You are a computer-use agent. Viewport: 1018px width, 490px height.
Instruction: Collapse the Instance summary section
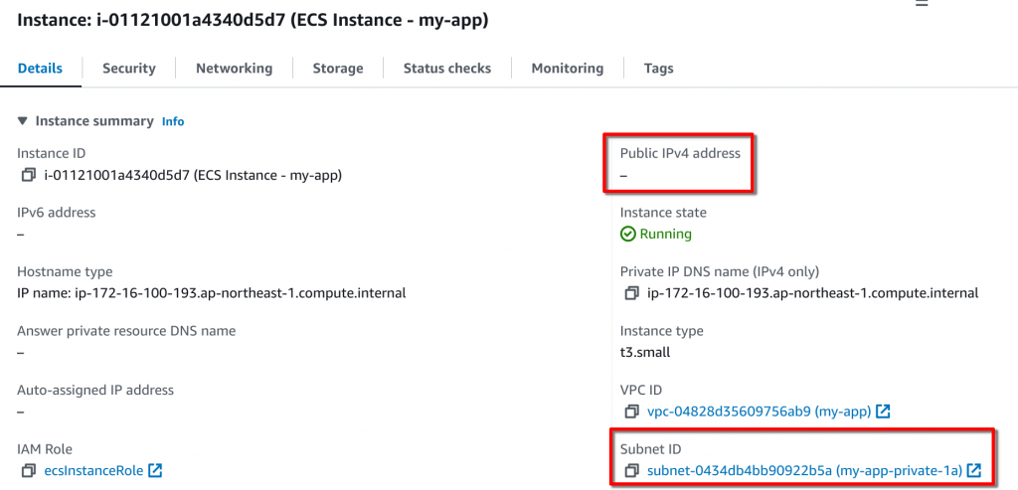23,121
